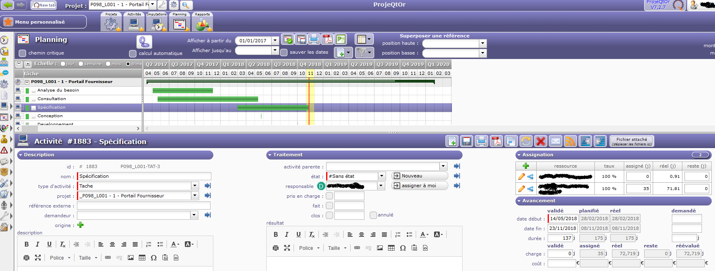The width and height of the screenshot is (715, 271).
Task: Export the activity to PDF
Action: (496, 141)
